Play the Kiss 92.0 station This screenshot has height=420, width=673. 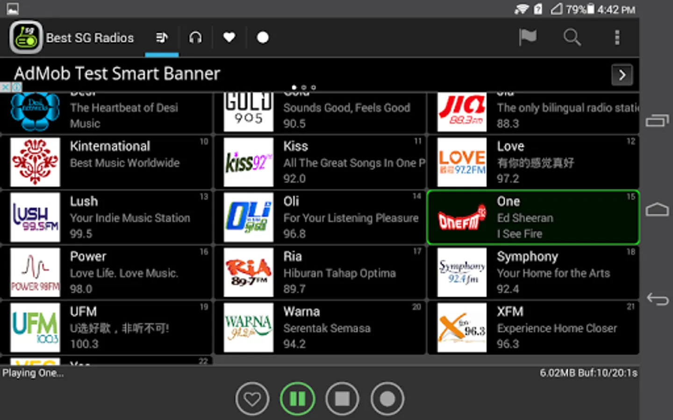click(320, 162)
